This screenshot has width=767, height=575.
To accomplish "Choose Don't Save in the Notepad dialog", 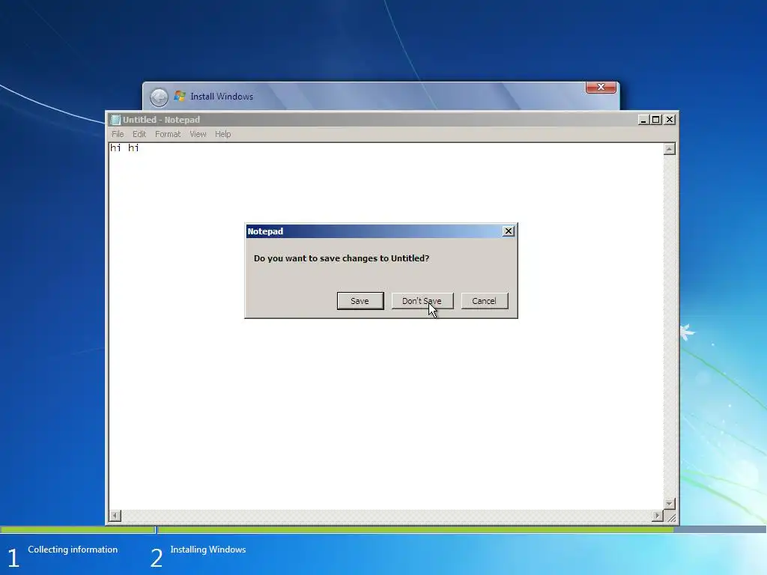I will click(422, 301).
